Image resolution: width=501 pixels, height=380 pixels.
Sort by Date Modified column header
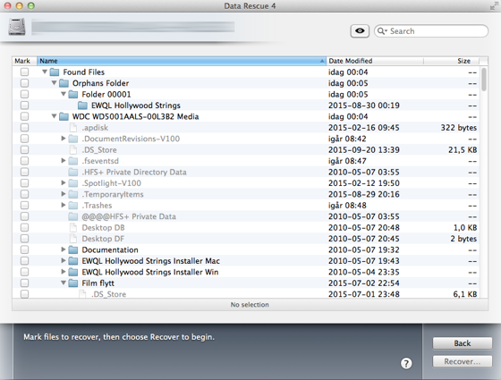(375, 61)
